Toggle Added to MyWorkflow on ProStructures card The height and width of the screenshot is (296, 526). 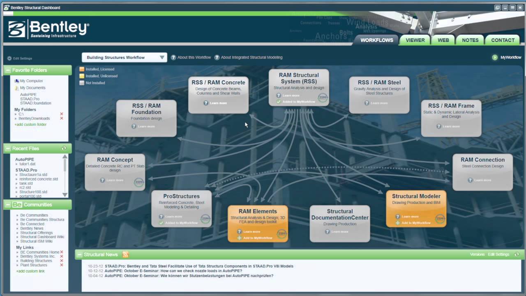[178, 223]
